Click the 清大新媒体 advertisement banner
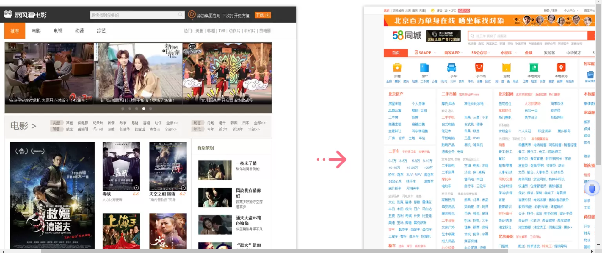The image size is (602, 253). point(444,36)
